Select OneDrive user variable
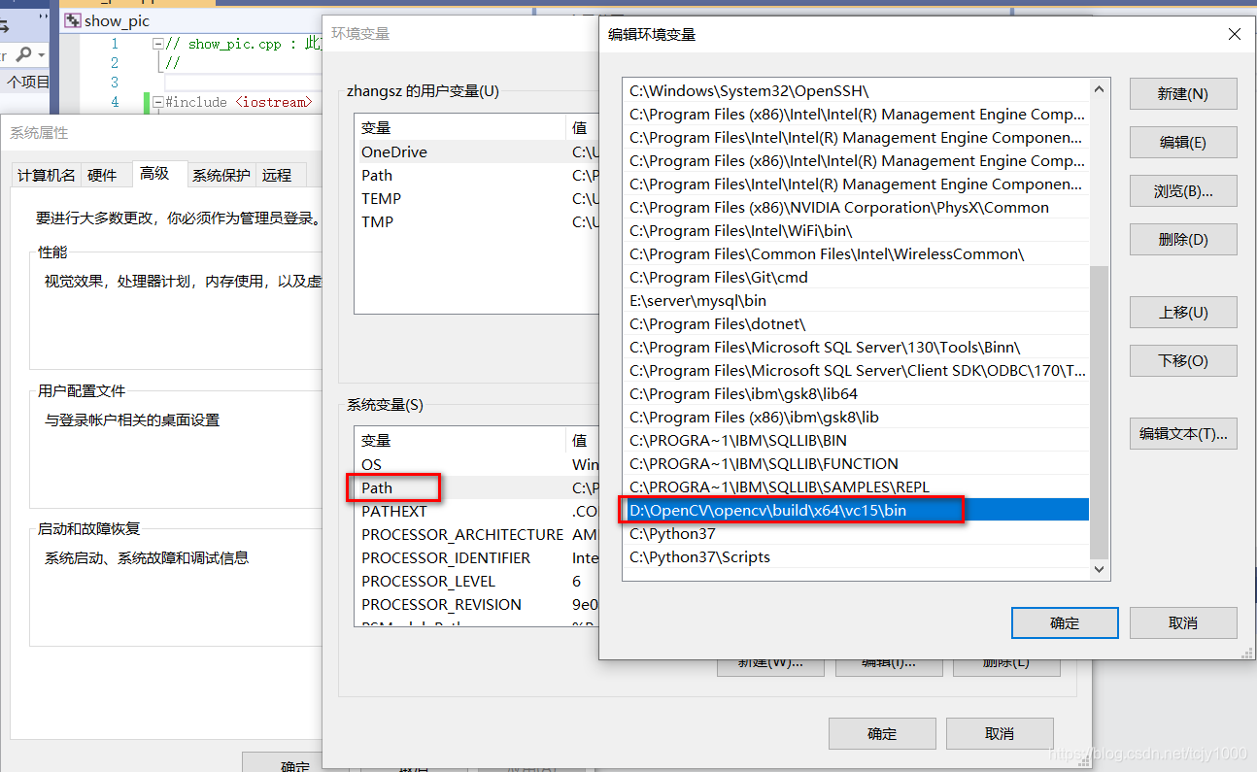Image resolution: width=1257 pixels, height=772 pixels. [x=476, y=151]
